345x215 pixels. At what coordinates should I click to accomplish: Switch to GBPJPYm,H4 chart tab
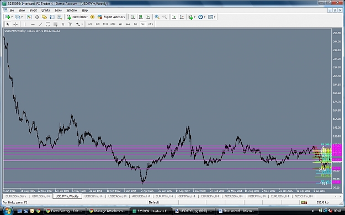pyautogui.click(x=187, y=196)
